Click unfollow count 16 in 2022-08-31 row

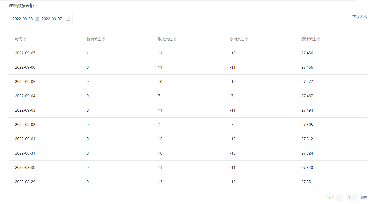pyautogui.click(x=160, y=153)
